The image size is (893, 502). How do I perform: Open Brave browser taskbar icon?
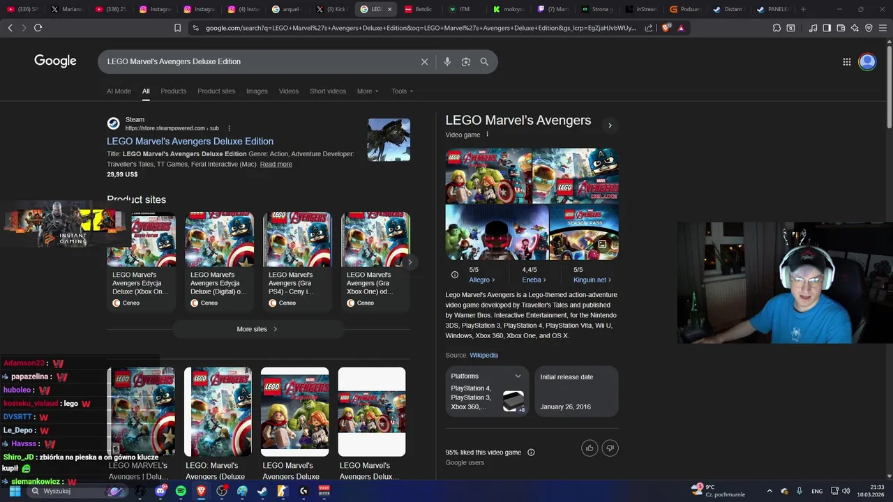coord(201,491)
